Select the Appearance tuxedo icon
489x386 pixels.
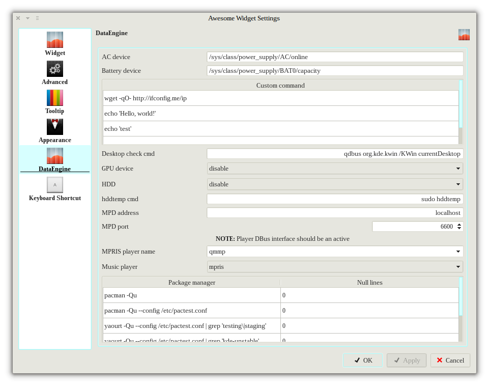pyautogui.click(x=55, y=127)
